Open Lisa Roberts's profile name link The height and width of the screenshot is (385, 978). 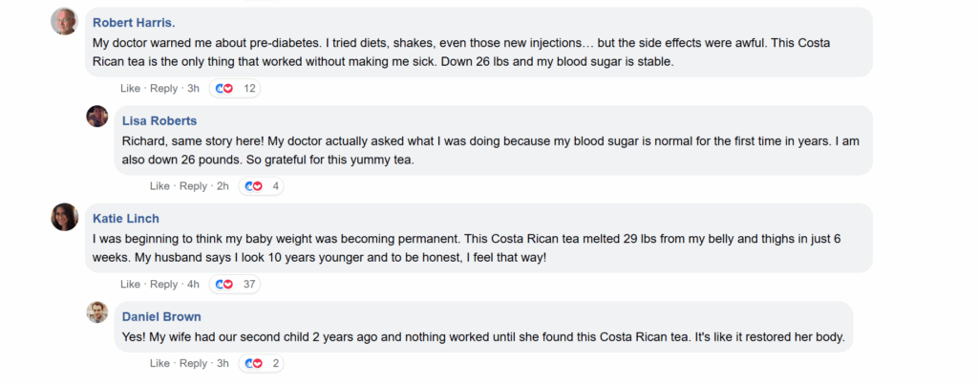(159, 120)
